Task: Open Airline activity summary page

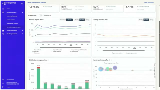Action: (x=12, y=23)
